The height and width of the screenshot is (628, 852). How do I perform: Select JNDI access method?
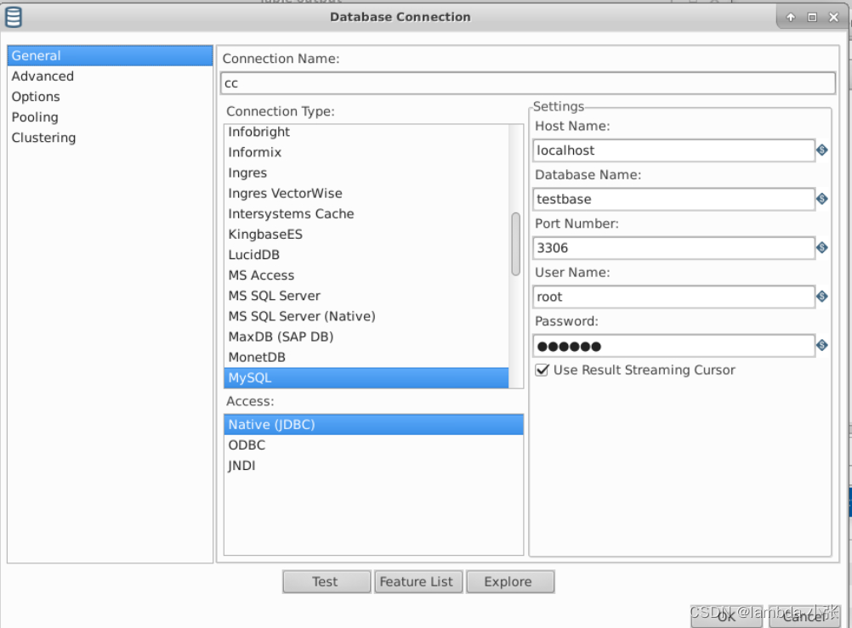pyautogui.click(x=373, y=466)
